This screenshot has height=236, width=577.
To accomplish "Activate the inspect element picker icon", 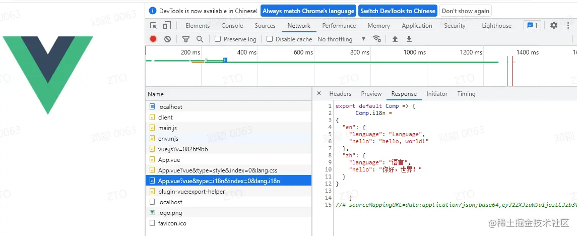I will [154, 25].
